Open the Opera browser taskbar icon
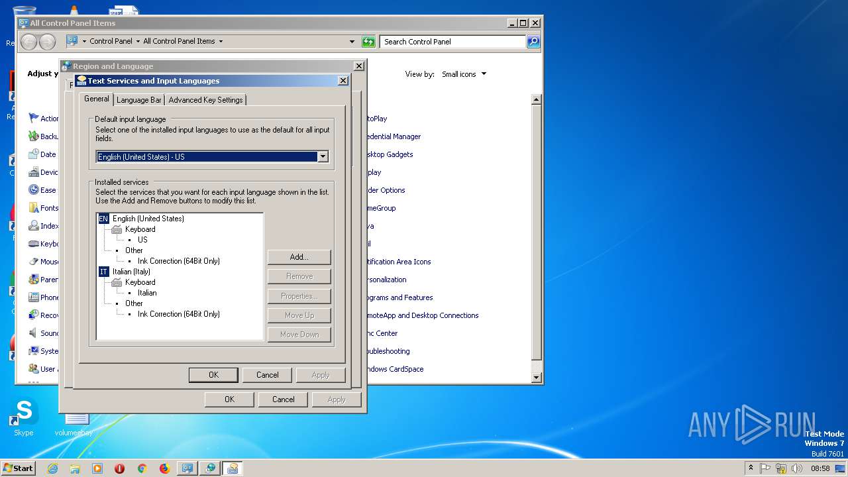Viewport: 848px width, 477px height. [120, 468]
